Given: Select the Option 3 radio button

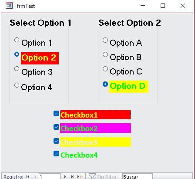Looking at the screenshot, I should coord(17,69).
